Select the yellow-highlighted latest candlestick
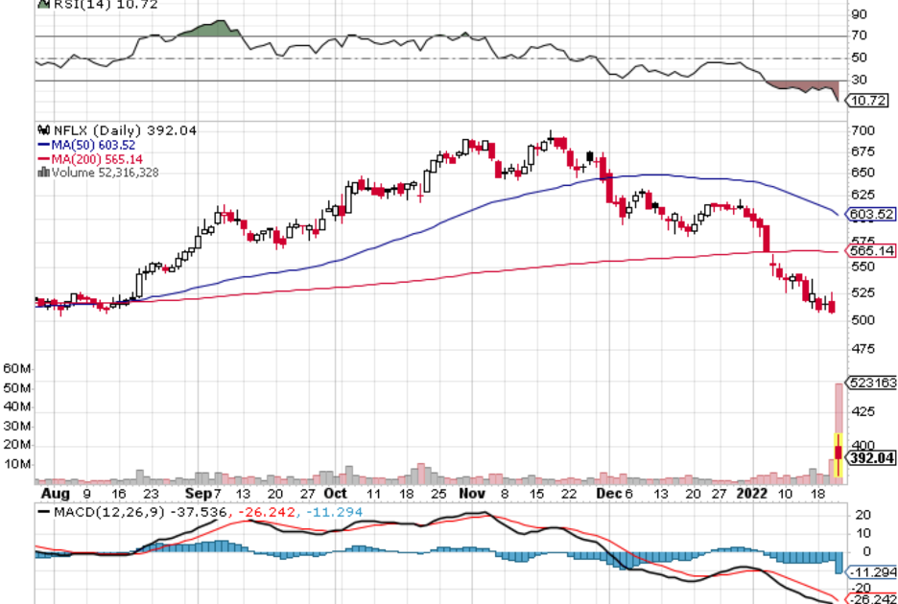Image resolution: width=898 pixels, height=604 pixels. [839, 454]
